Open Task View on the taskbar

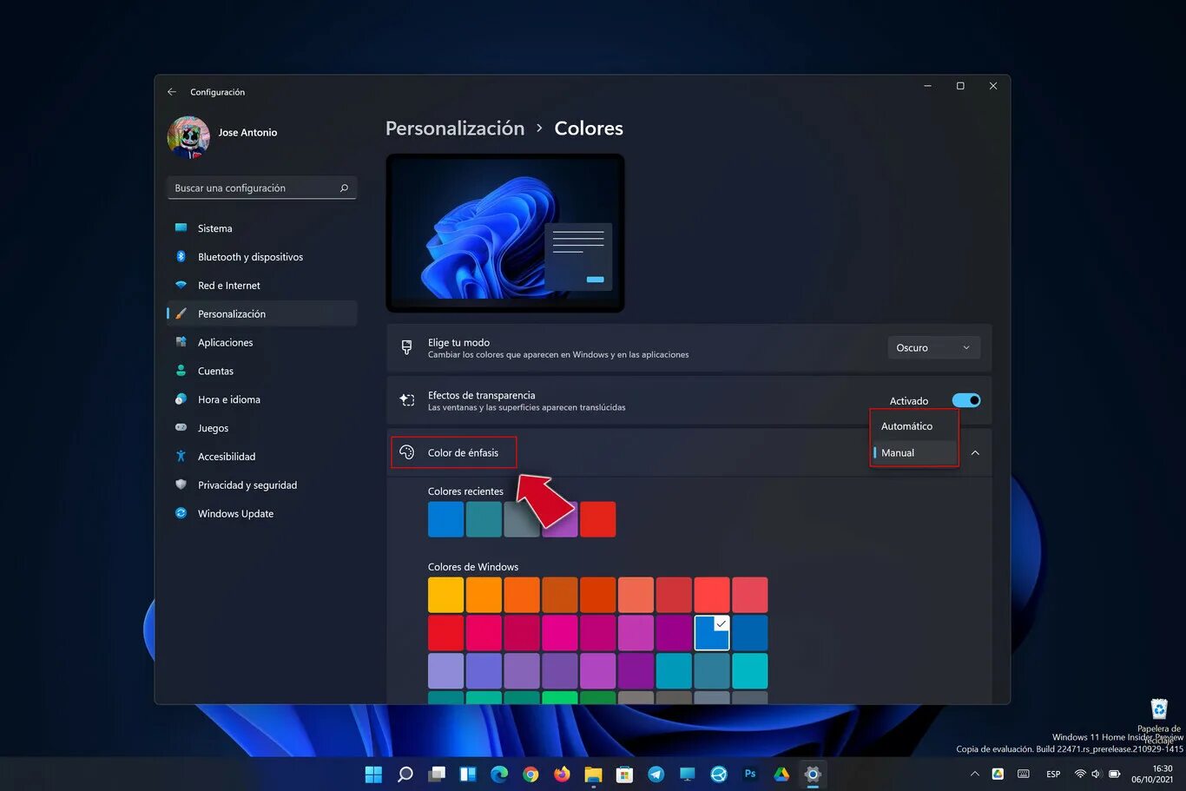437,775
